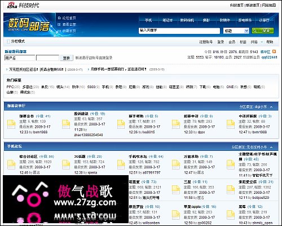The image size is (282, 226).
Task: Click the 论坛首页 home icon link
Action: pyautogui.click(x=67, y=18)
